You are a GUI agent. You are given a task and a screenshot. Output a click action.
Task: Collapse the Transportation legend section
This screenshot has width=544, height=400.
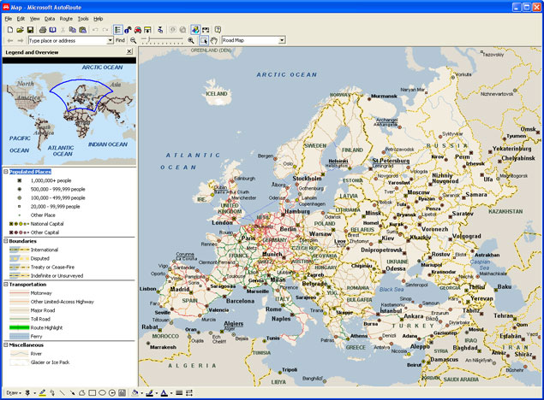[x=5, y=284]
